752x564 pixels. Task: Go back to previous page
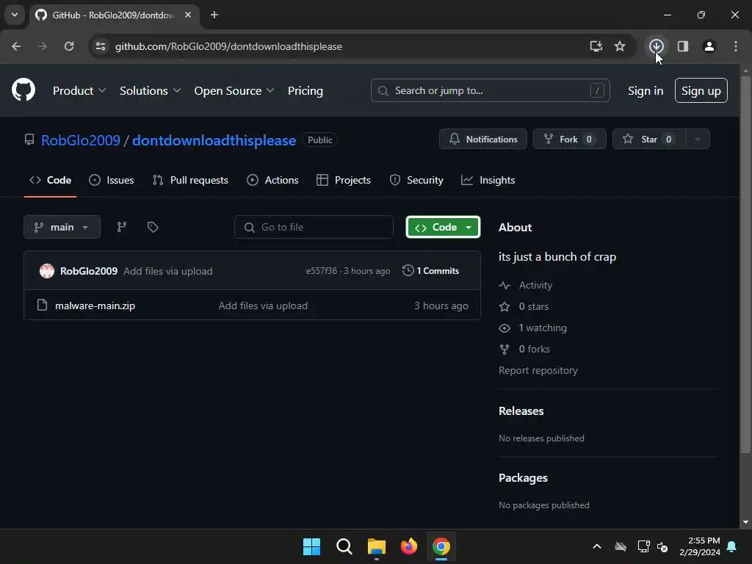[x=16, y=46]
